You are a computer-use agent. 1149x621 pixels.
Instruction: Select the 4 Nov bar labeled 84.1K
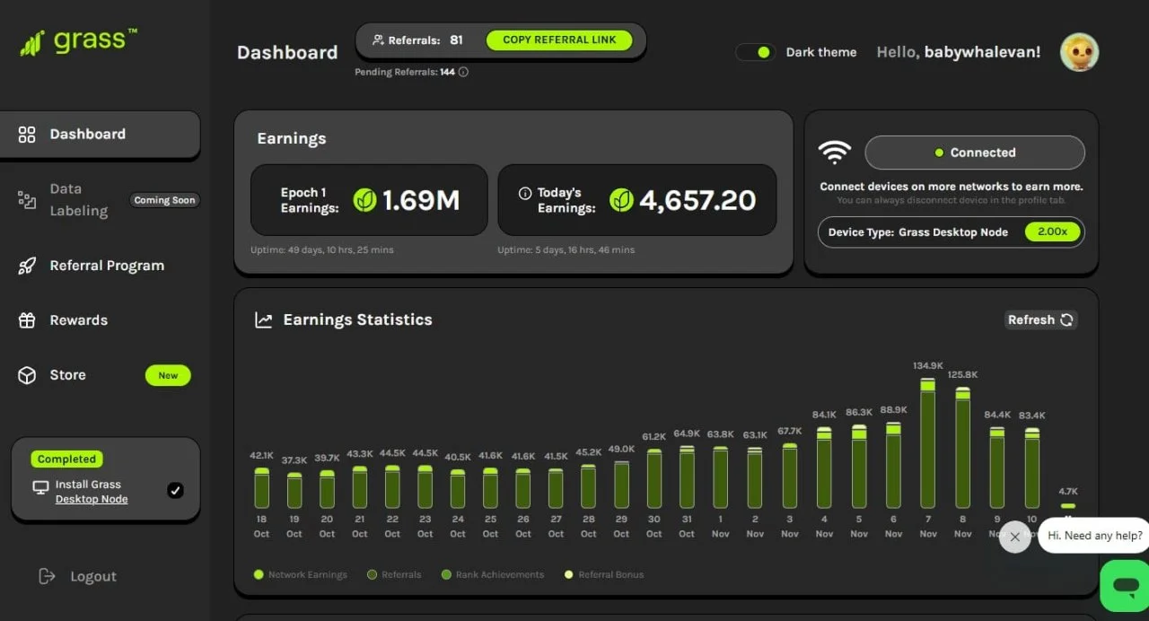point(824,468)
